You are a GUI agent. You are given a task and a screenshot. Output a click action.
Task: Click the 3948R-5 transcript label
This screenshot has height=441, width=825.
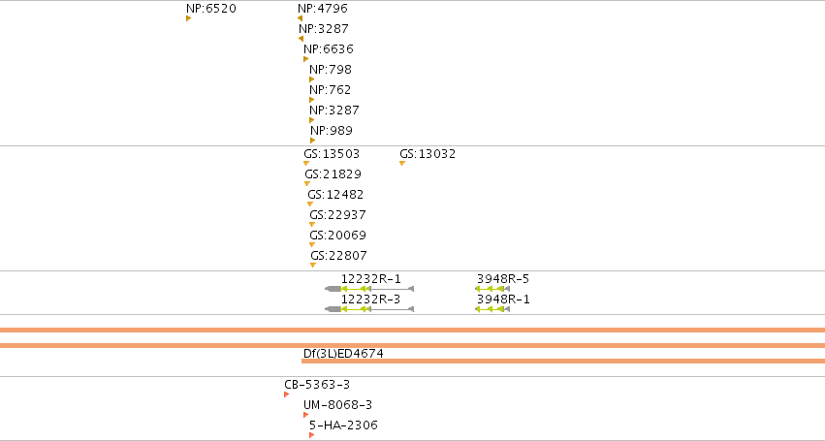coord(503,279)
